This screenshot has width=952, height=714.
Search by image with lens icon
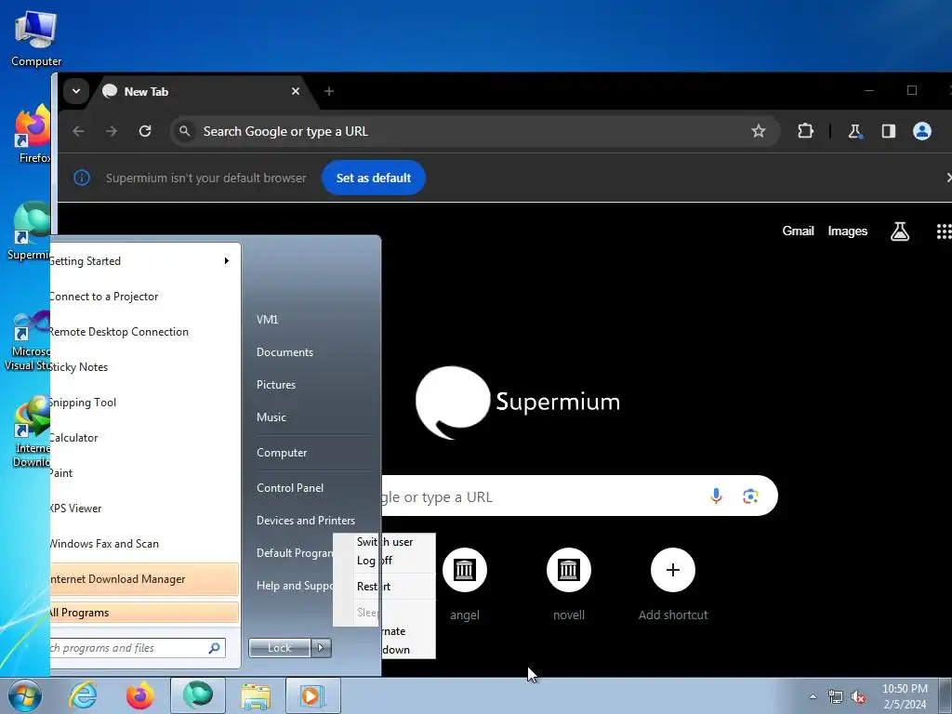point(750,496)
